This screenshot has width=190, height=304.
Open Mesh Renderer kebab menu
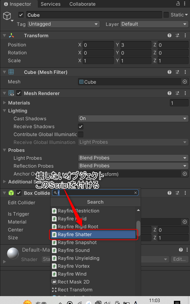(185, 93)
